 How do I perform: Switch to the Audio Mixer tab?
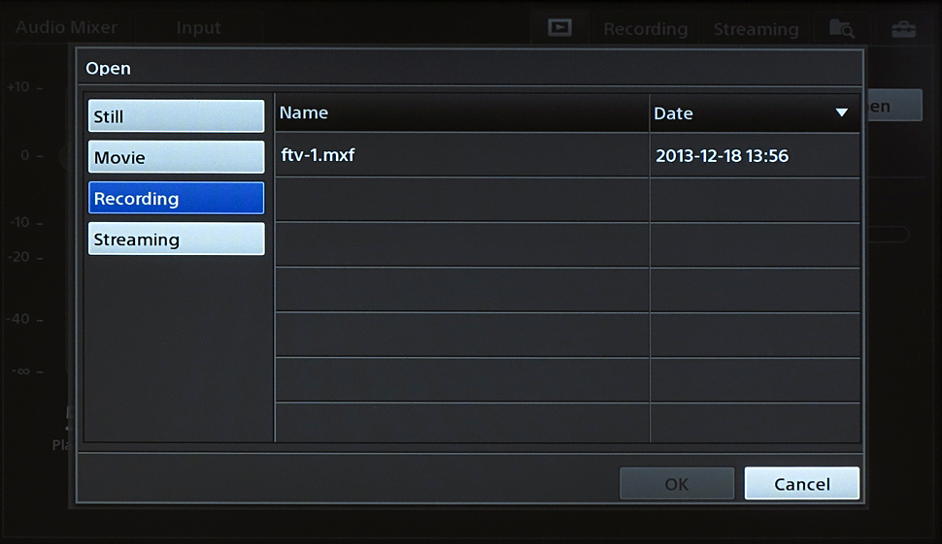66,28
